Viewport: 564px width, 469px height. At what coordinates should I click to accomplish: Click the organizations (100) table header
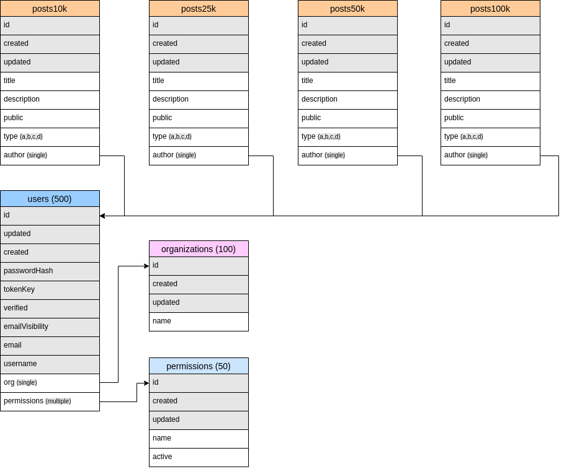point(199,249)
